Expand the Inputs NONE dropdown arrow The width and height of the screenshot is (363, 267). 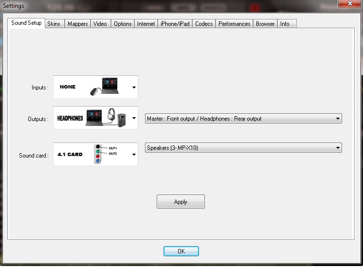[134, 88]
